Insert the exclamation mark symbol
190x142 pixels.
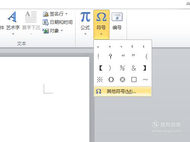pyautogui.click(x=98, y=57)
